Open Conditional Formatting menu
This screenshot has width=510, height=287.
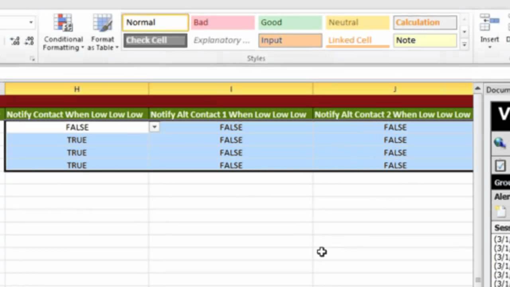pos(63,33)
